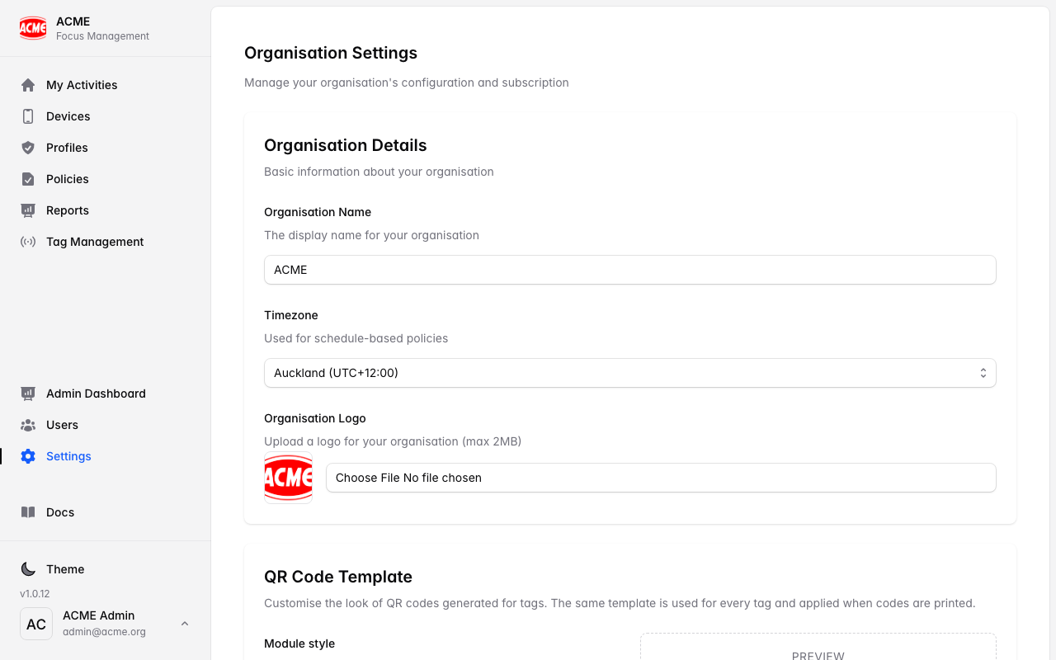This screenshot has width=1056, height=660.
Task: Click the ACME organisation logo thumbnail
Action: [288, 478]
